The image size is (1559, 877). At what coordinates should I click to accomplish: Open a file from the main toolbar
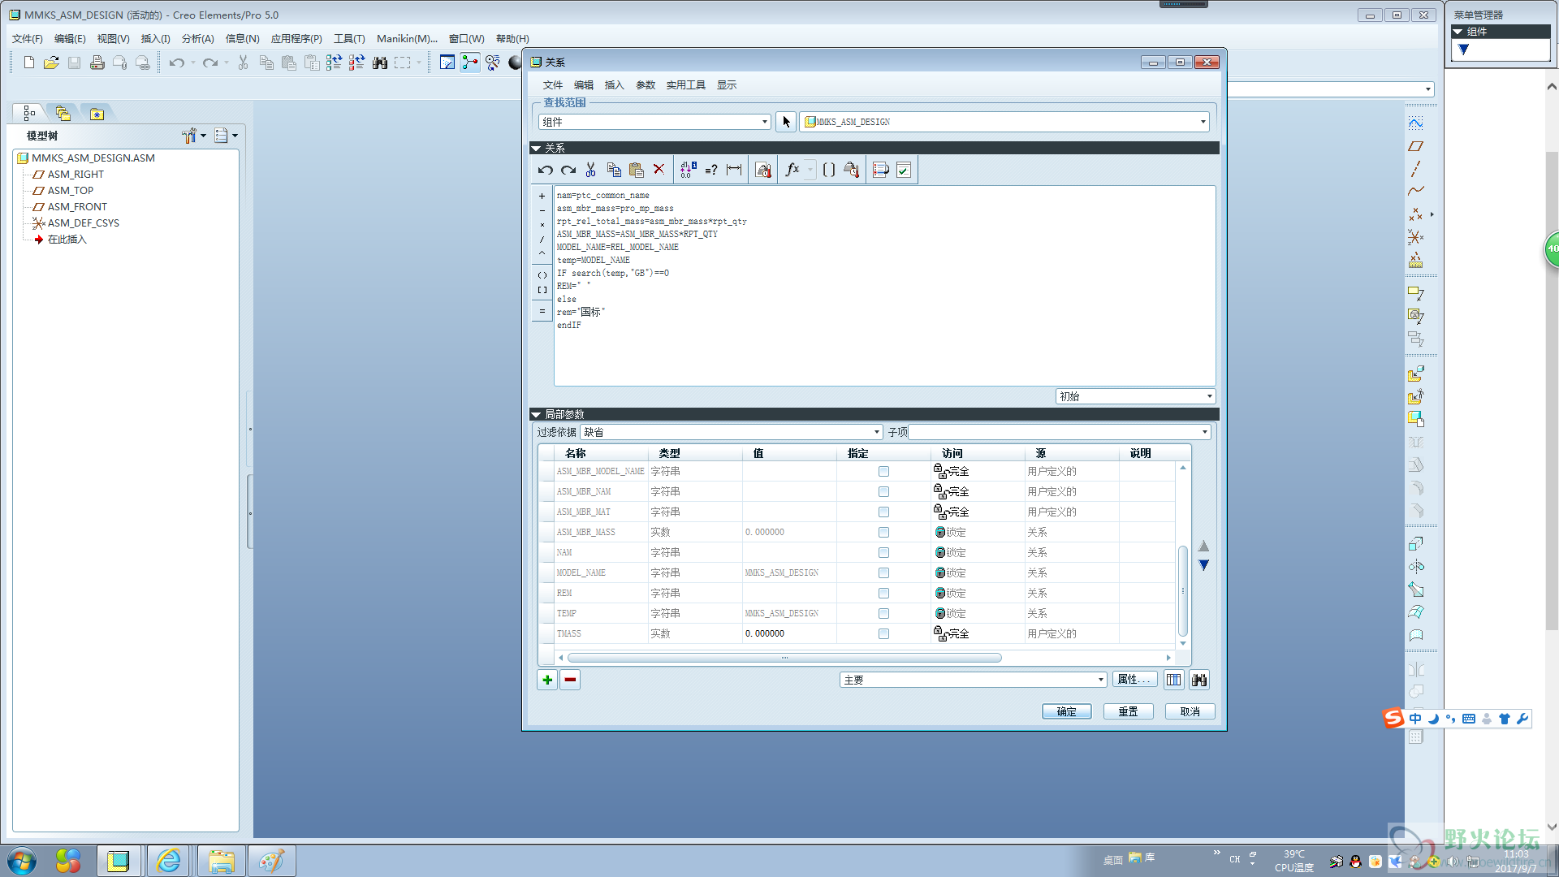[51, 63]
